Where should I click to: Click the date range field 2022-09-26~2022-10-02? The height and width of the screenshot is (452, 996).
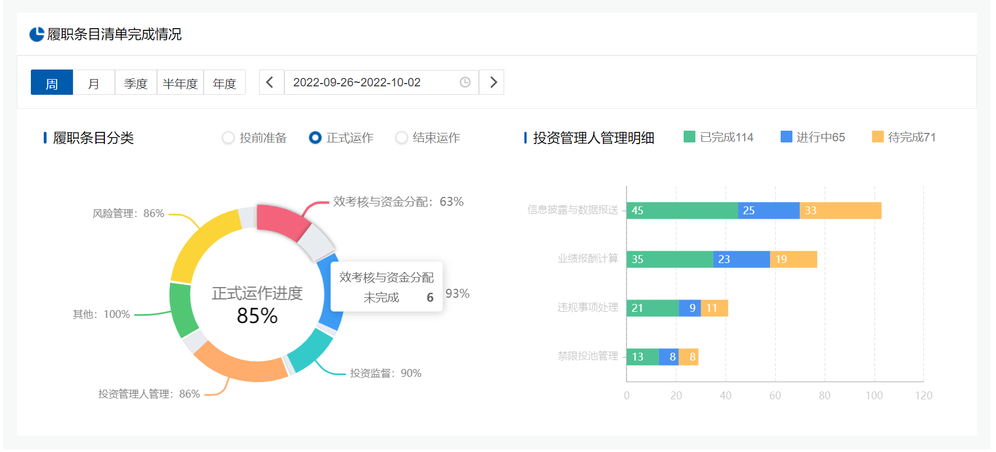tap(381, 82)
